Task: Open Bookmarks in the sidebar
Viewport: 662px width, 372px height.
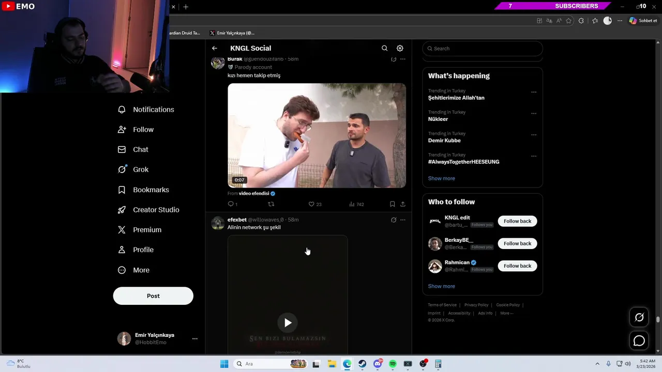Action: point(144,190)
